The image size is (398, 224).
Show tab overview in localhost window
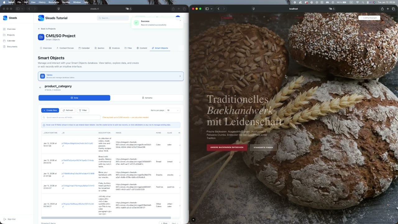click(393, 9)
